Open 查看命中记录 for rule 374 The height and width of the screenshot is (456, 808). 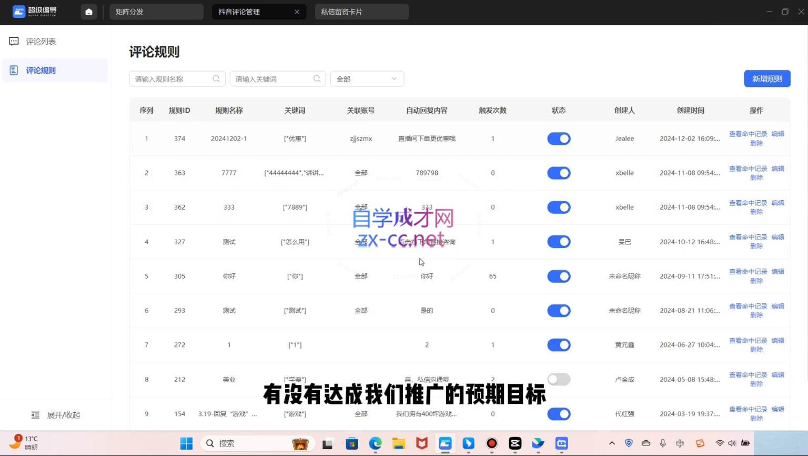748,134
